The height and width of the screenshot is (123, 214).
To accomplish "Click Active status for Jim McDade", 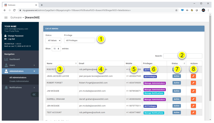I will click(177, 91).
